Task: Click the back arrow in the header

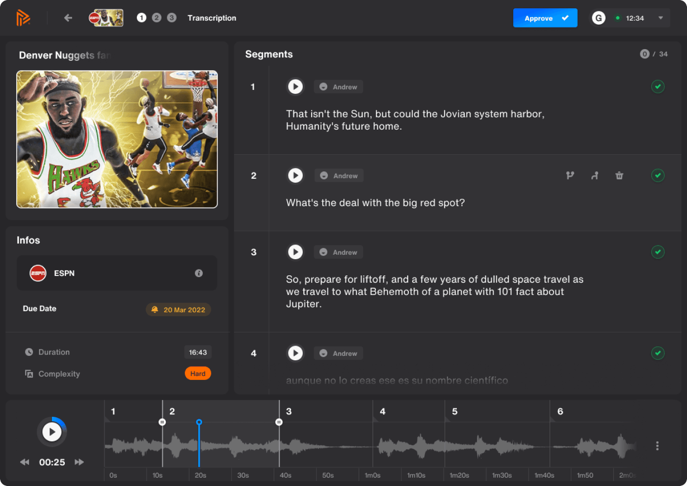Action: [x=68, y=18]
